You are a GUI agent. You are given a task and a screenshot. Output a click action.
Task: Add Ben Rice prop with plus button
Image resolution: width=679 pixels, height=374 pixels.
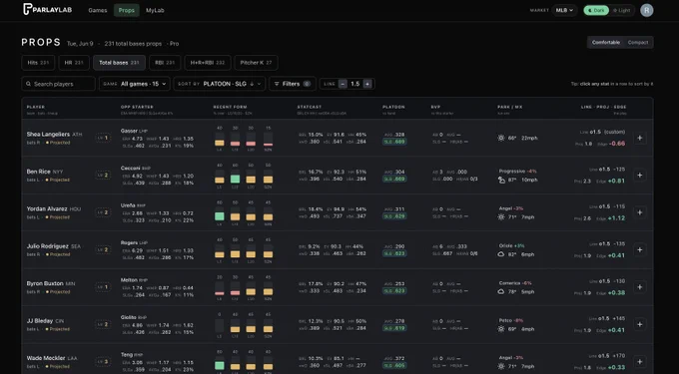coord(640,176)
